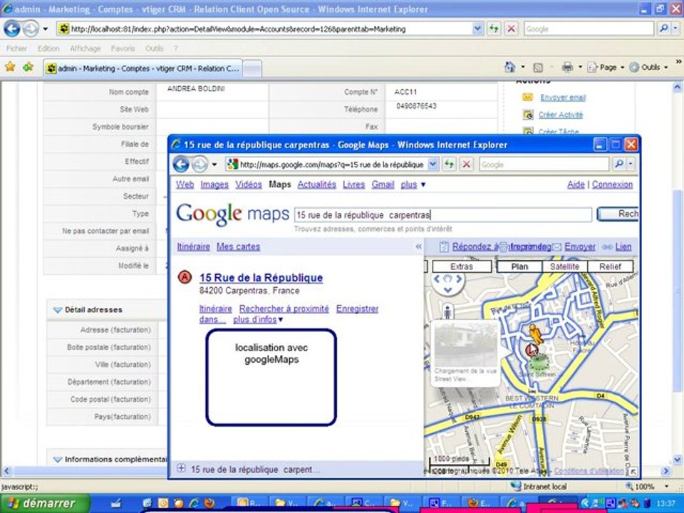The height and width of the screenshot is (513, 684).
Task: Expand Google Maps window address dropdown
Action: pos(432,165)
